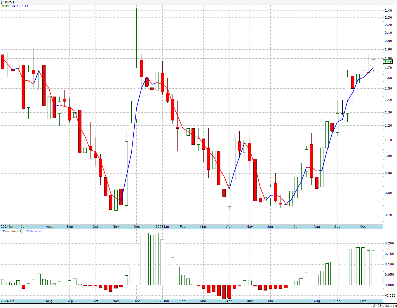Pick the 0.80 price axis label

[x=388, y=193]
